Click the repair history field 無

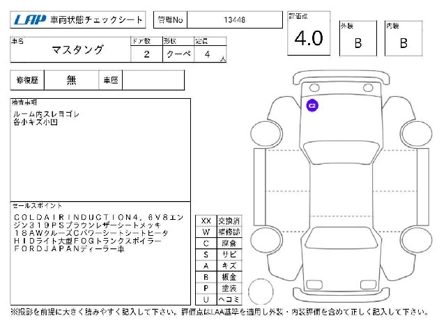(x=71, y=81)
